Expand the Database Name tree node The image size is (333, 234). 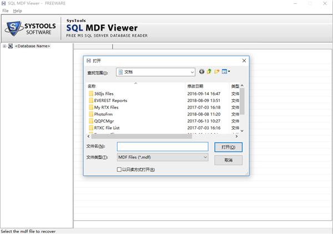[x=4, y=46]
